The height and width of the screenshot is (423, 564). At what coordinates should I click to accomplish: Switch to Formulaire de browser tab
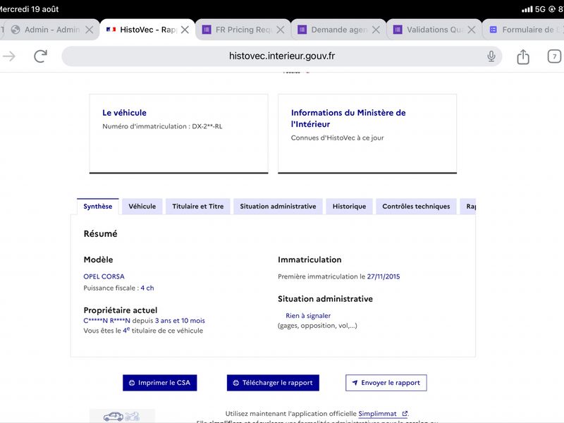tap(523, 30)
